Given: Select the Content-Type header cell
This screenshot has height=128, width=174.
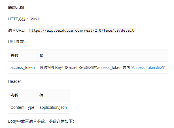Looking at the screenshot, I should coord(22,107).
